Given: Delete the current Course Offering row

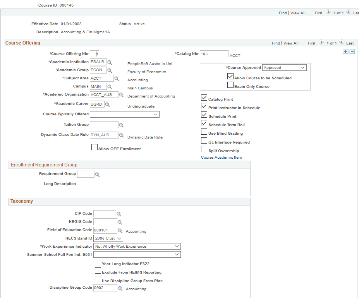Looking at the screenshot, I should point(352,52).
